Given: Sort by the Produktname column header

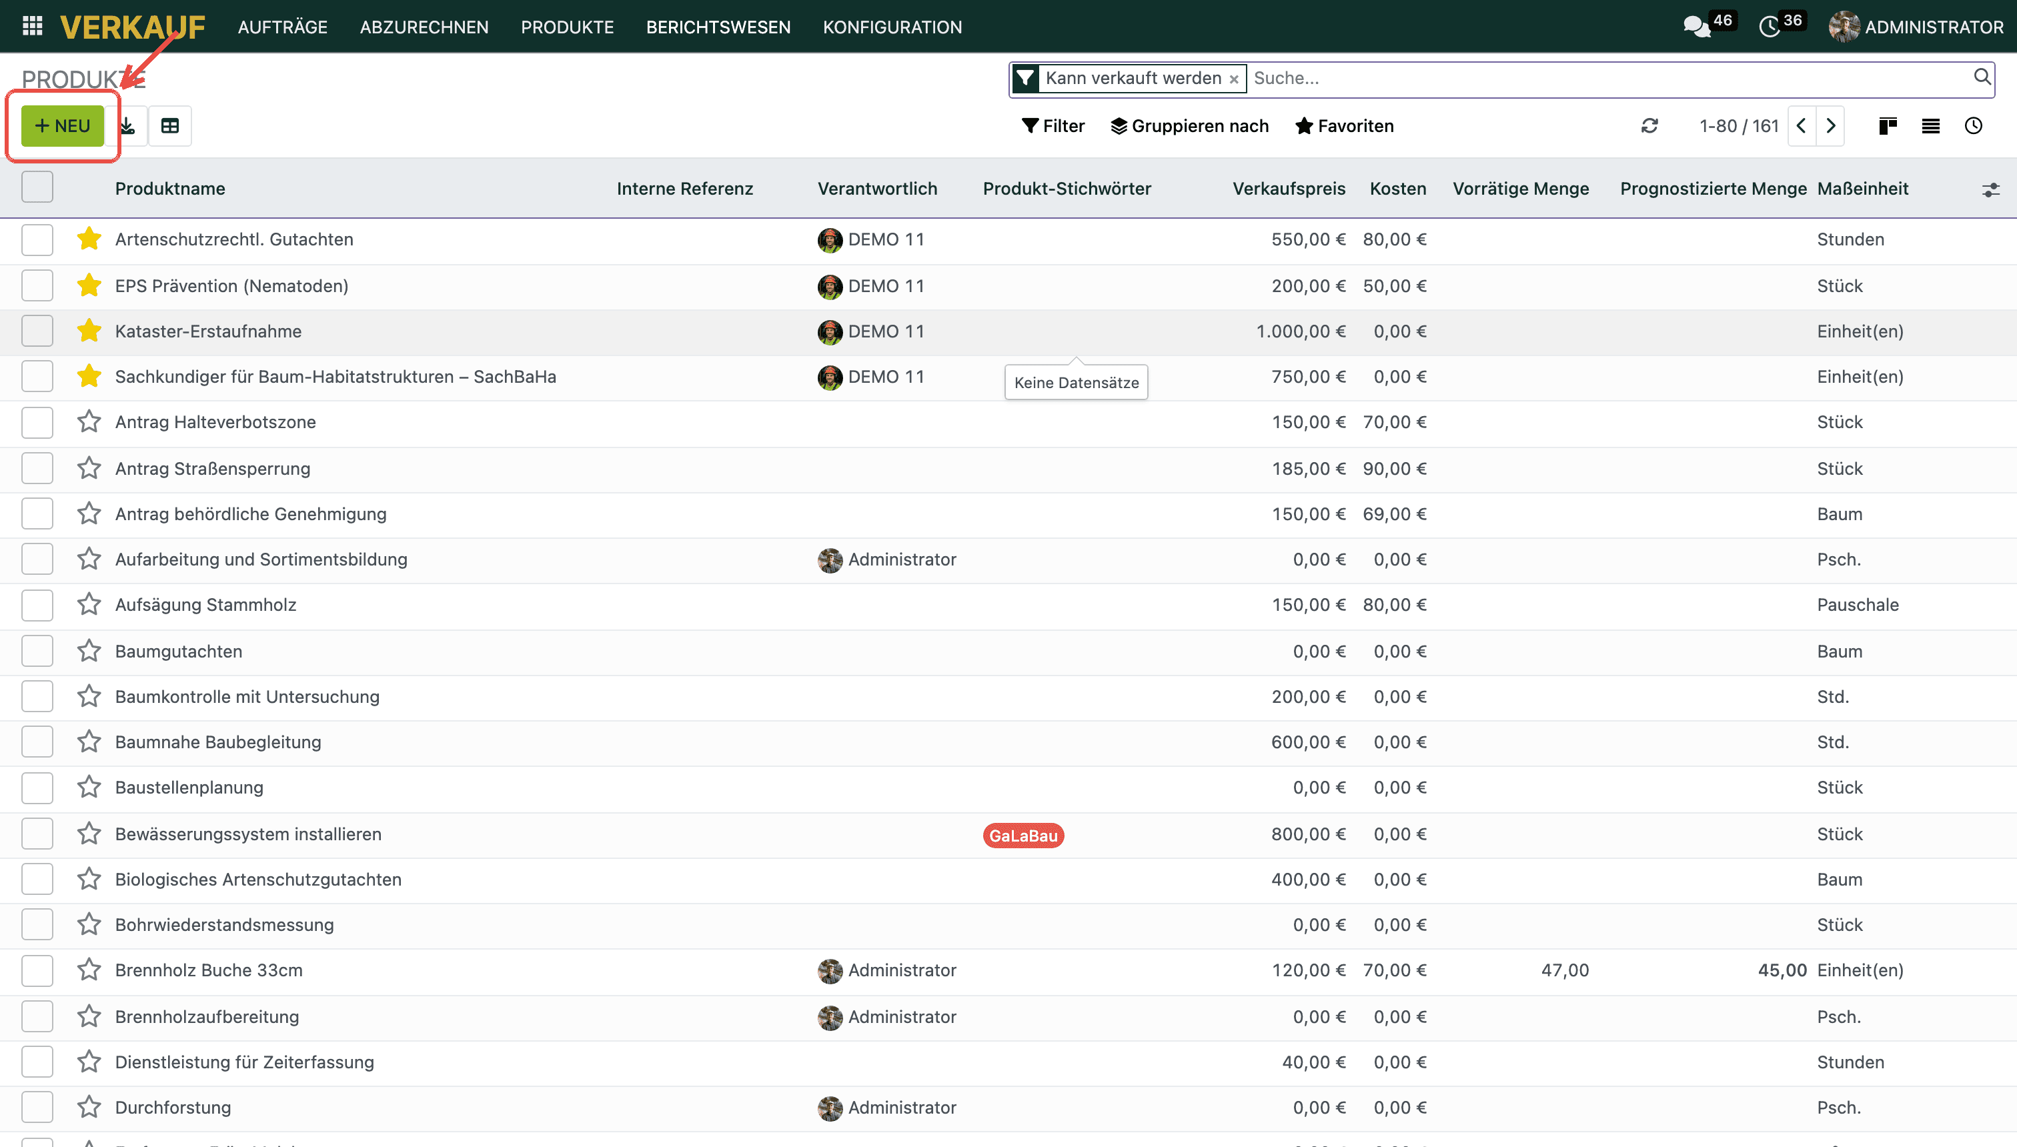Looking at the screenshot, I should coord(170,188).
